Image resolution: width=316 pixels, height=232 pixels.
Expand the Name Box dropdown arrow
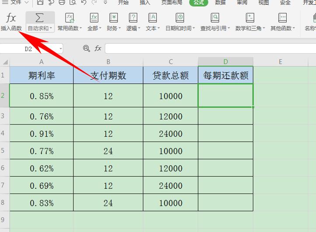pos(60,49)
